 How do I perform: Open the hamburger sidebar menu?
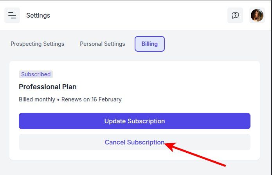coord(12,16)
